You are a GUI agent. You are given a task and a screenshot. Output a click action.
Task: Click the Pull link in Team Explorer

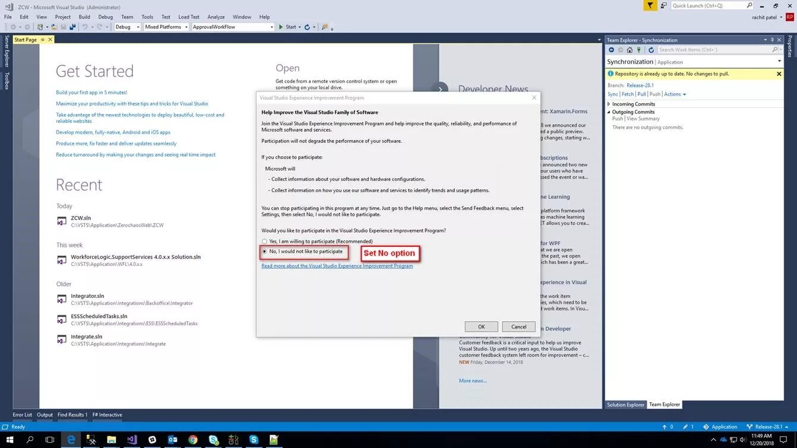[x=641, y=94]
